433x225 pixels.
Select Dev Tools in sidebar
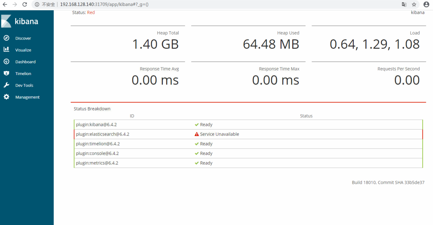[24, 85]
